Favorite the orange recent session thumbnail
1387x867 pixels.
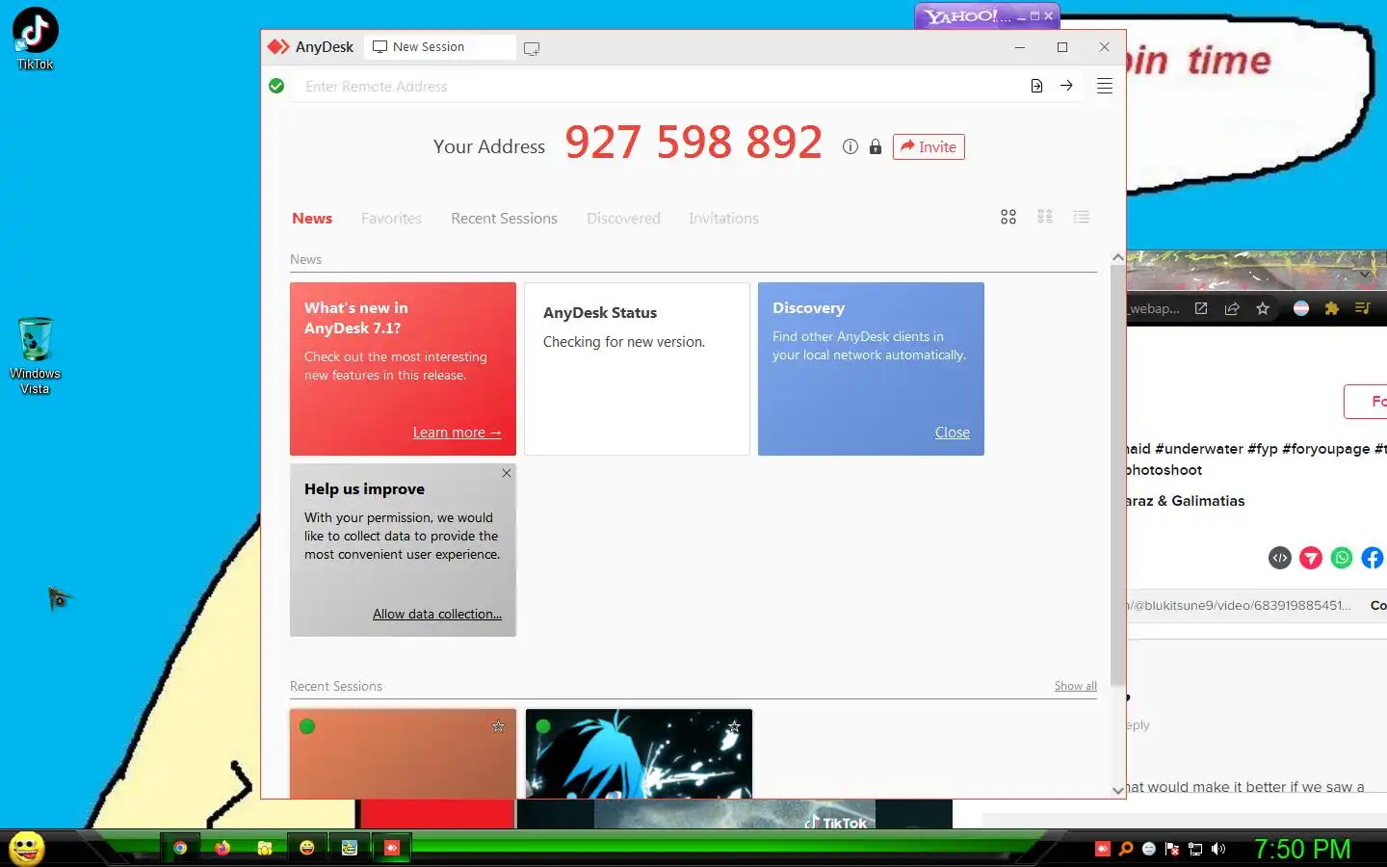[x=498, y=726]
